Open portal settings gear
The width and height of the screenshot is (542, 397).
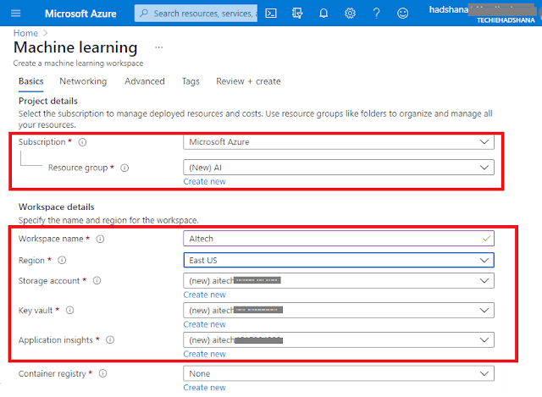350,14
